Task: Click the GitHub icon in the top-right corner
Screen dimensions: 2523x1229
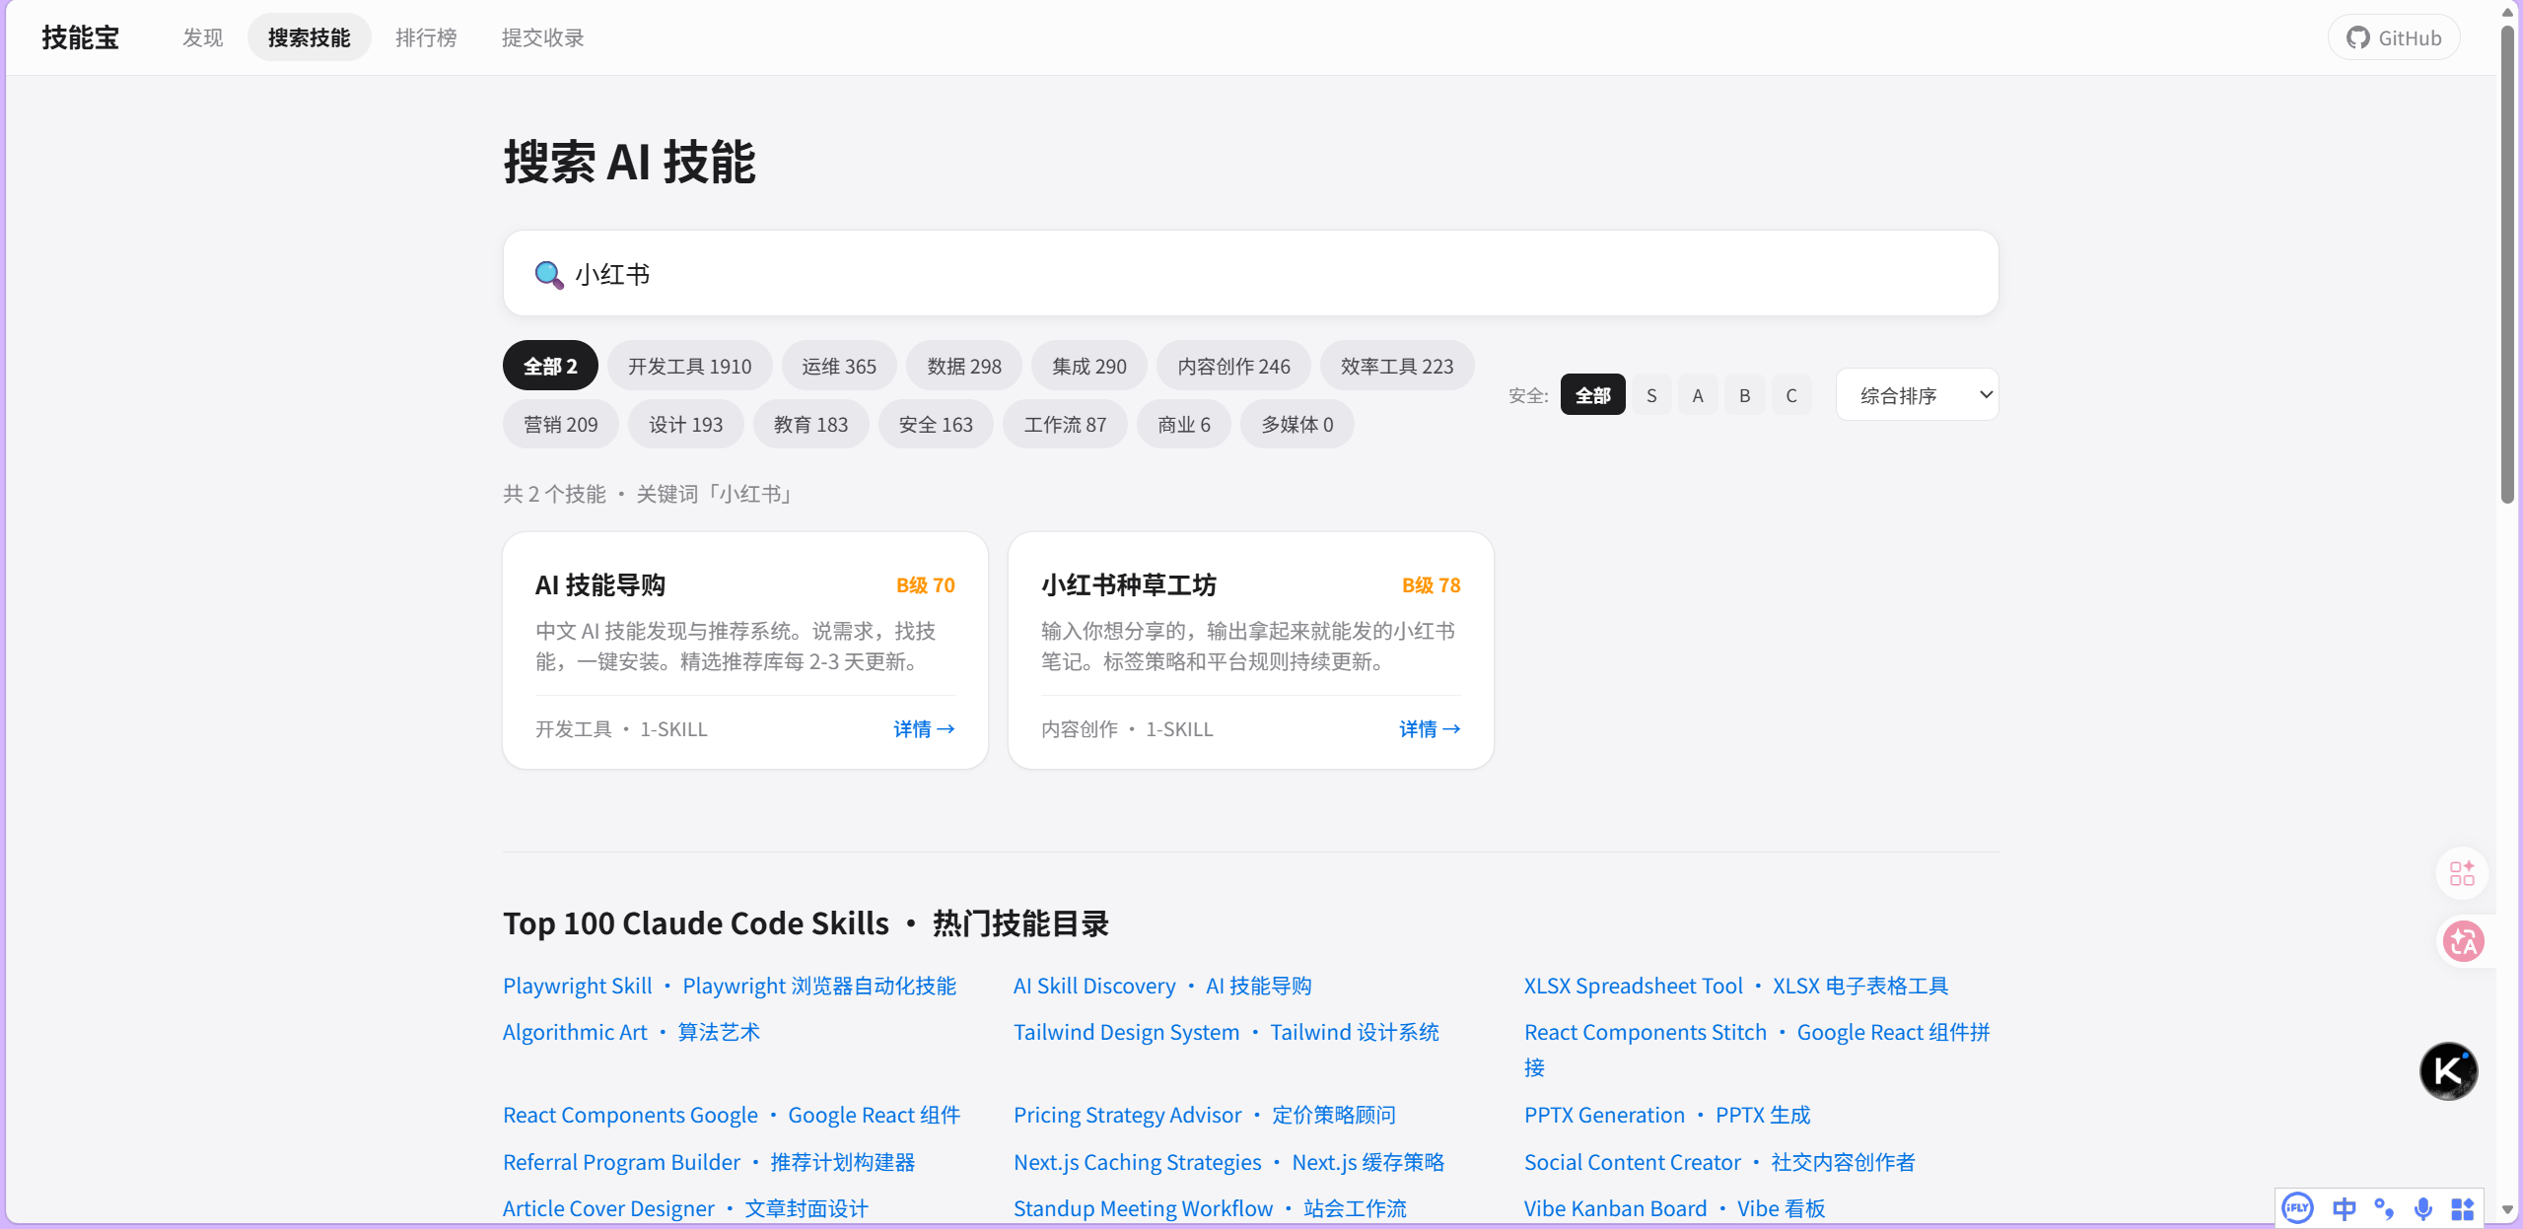Action: click(2360, 37)
